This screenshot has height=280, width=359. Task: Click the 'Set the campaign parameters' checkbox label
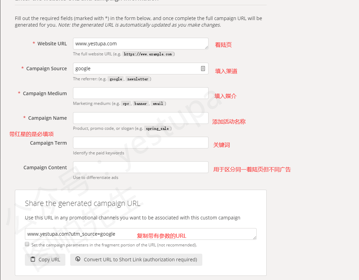pos(114,245)
